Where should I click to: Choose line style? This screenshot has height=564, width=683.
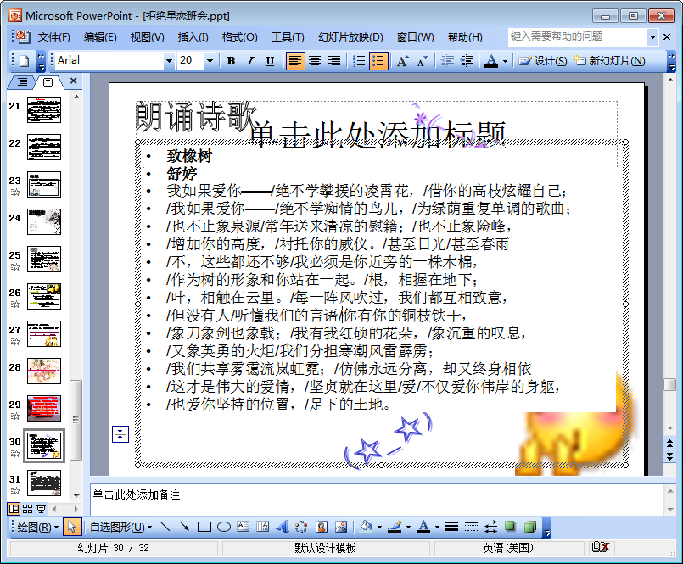[451, 527]
